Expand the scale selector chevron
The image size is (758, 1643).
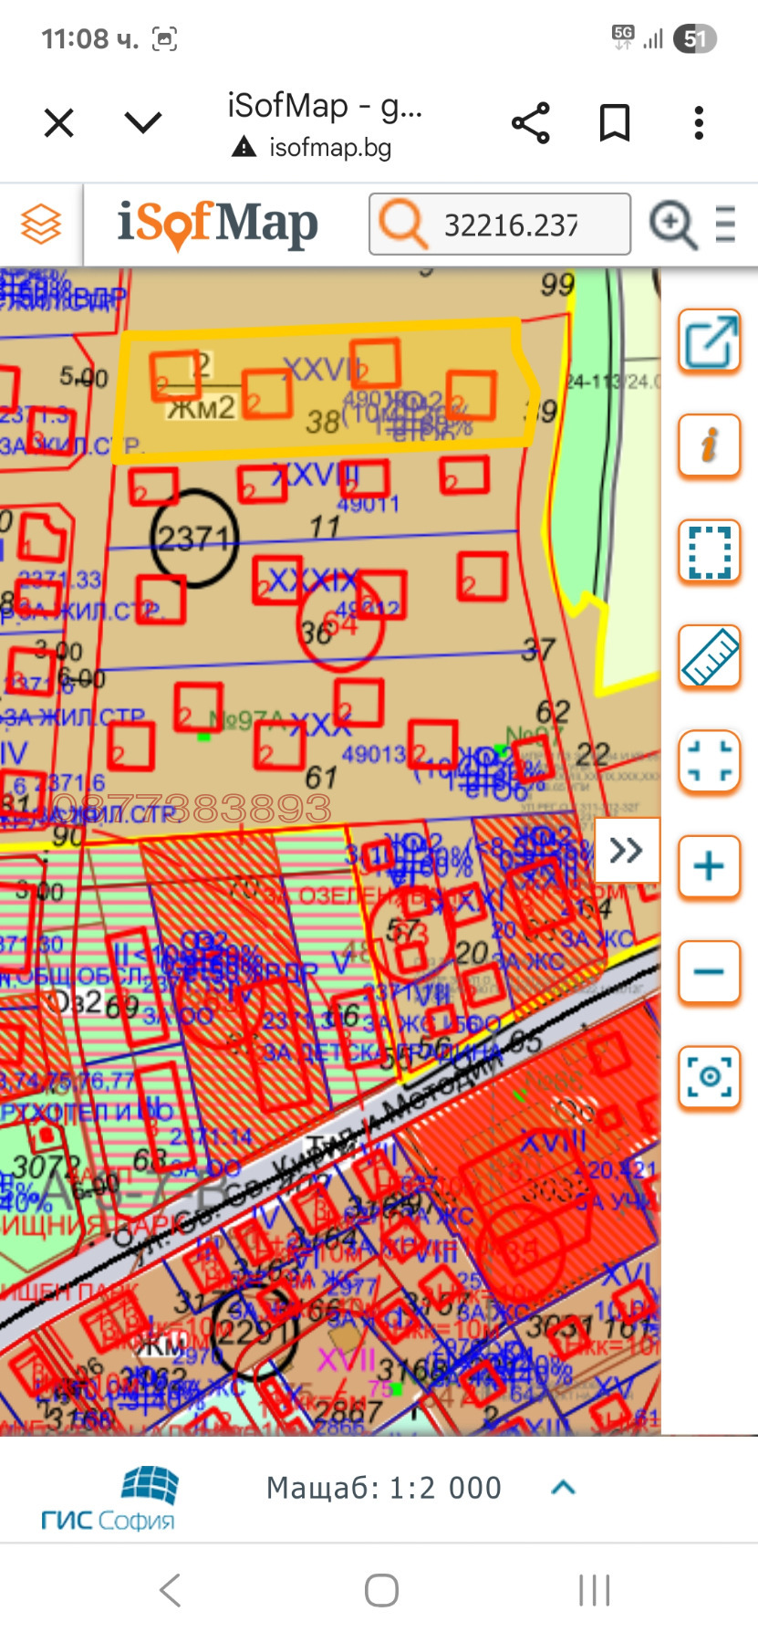point(564,1487)
